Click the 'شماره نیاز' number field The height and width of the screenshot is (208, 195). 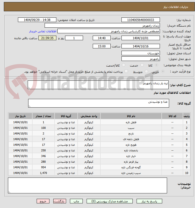pyautogui.click(x=140, y=20)
